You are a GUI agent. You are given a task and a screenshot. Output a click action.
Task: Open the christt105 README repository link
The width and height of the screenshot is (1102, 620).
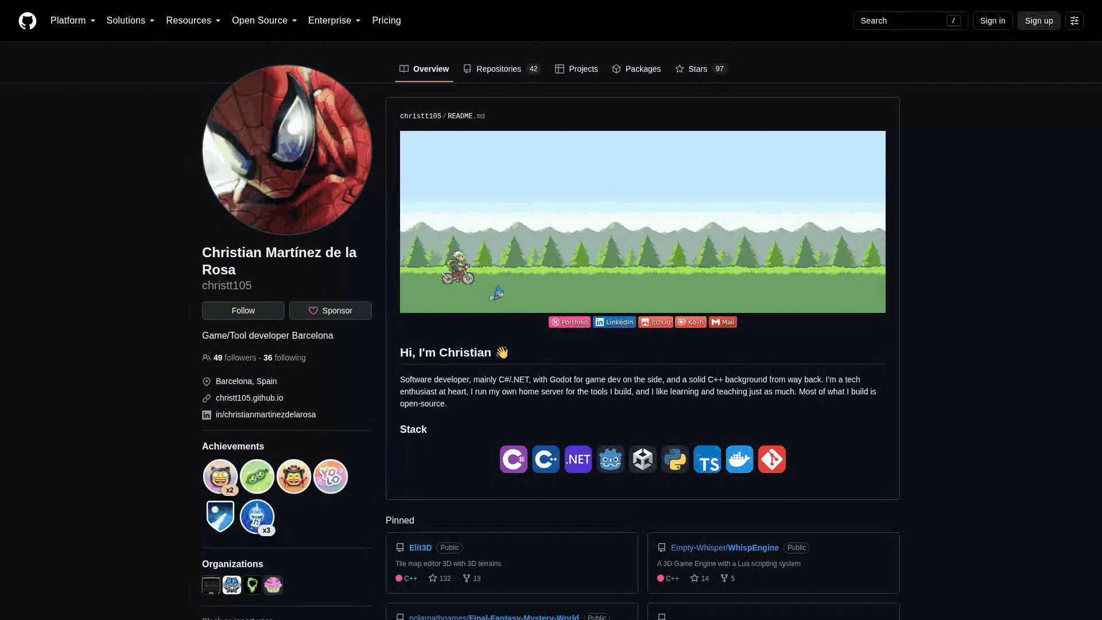[420, 116]
